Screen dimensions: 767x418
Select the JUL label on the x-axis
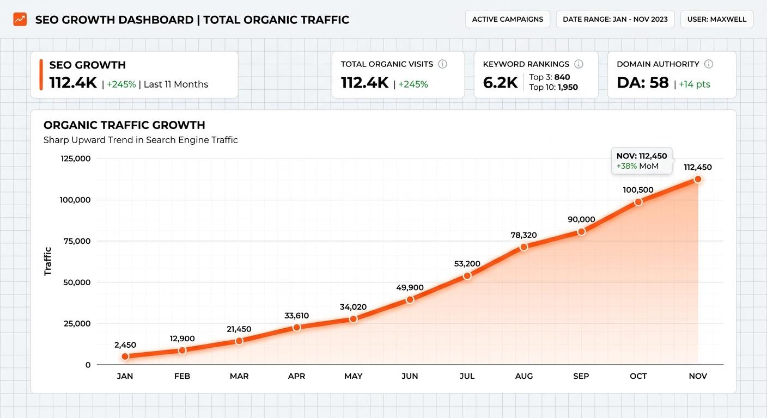point(467,376)
